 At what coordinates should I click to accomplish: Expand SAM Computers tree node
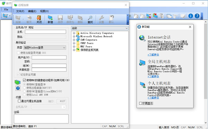[x=74, y=40]
